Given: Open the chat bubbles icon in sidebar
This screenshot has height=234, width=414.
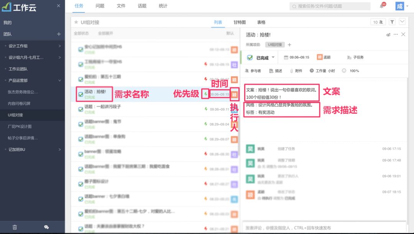Looking at the screenshot, I should (46, 227).
